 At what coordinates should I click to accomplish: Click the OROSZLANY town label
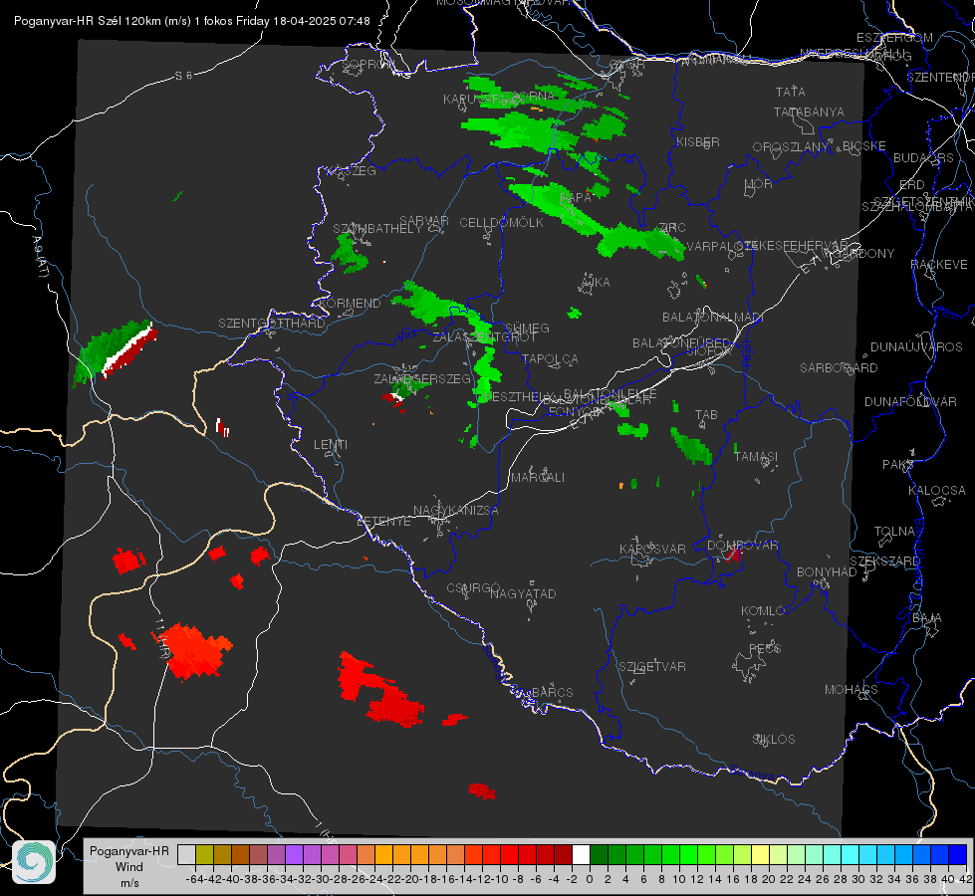pyautogui.click(x=790, y=147)
